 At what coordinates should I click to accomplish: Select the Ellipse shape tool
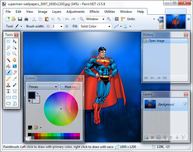tap(8, 104)
